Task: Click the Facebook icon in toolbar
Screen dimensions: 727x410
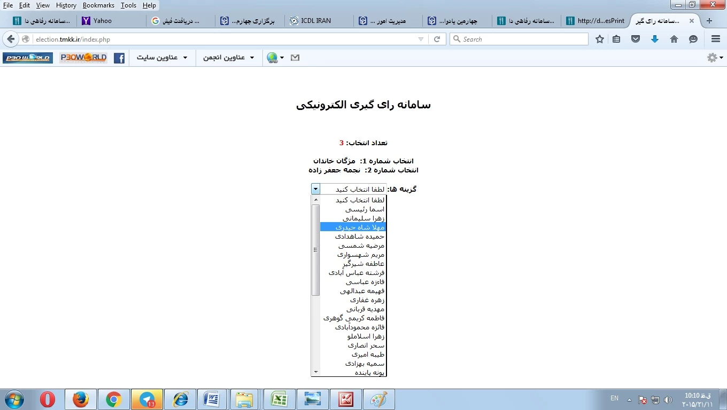Action: coord(119,58)
